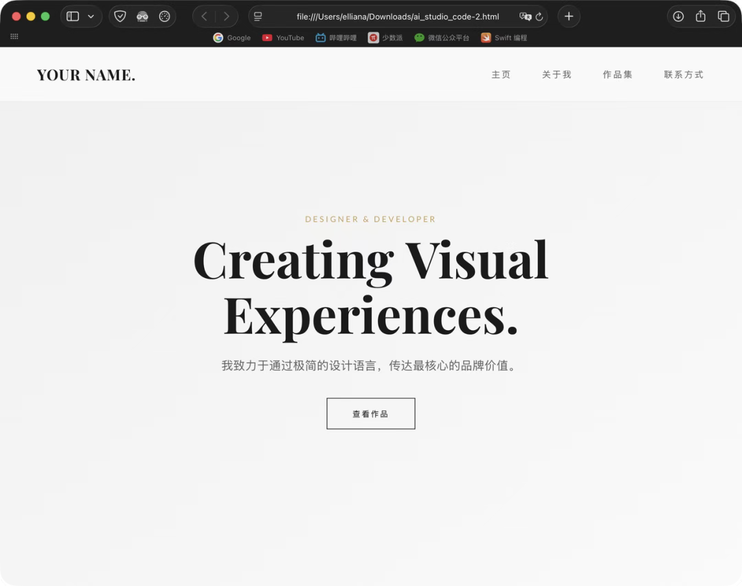Minimize the window with yellow button
742x586 pixels.
pos(31,16)
